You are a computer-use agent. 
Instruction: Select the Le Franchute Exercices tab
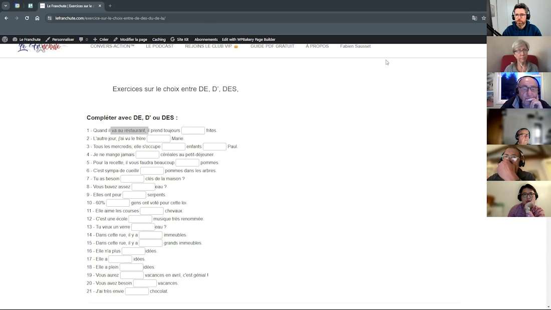tap(70, 6)
